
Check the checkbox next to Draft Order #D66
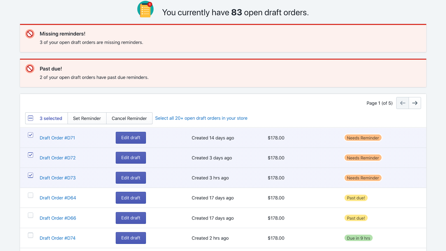coord(30,215)
